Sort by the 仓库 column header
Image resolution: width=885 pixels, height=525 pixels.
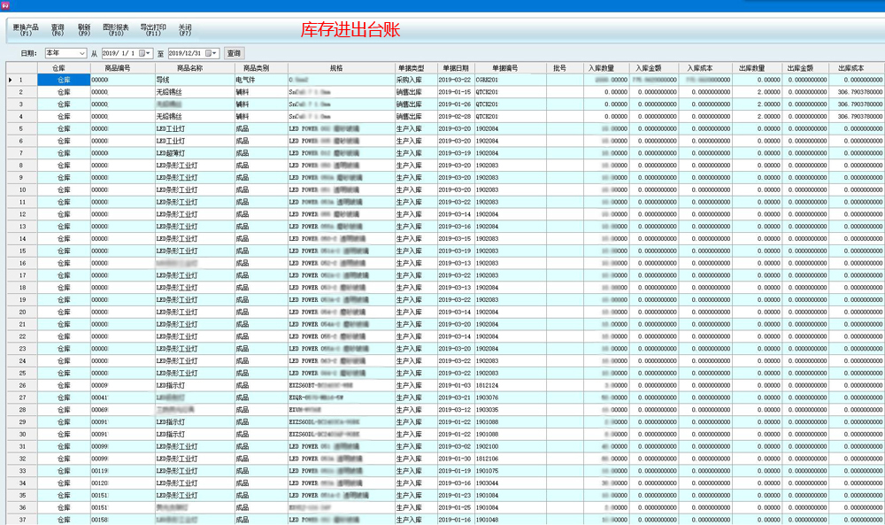click(x=64, y=68)
